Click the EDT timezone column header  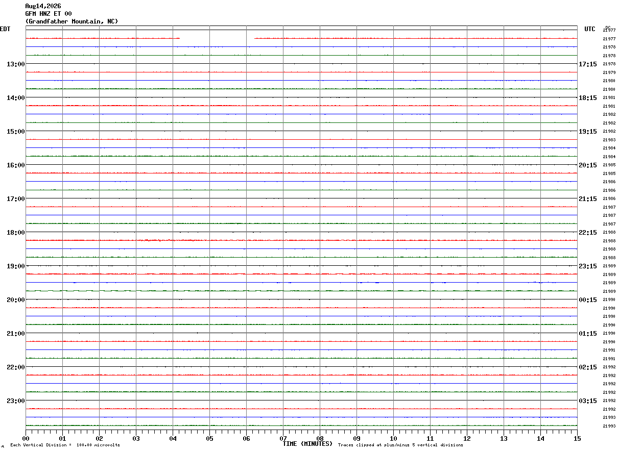click(5, 29)
